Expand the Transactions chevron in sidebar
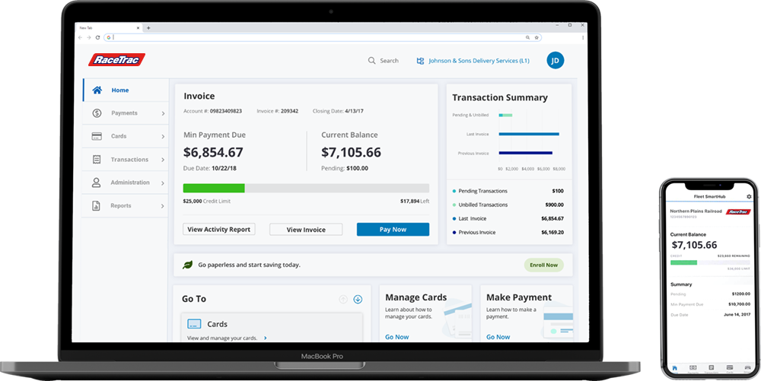Screen dimensions: 761x381 [163, 160]
